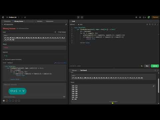Switch to the Description tab
The width and height of the screenshot is (160, 120).
pos(7,21)
